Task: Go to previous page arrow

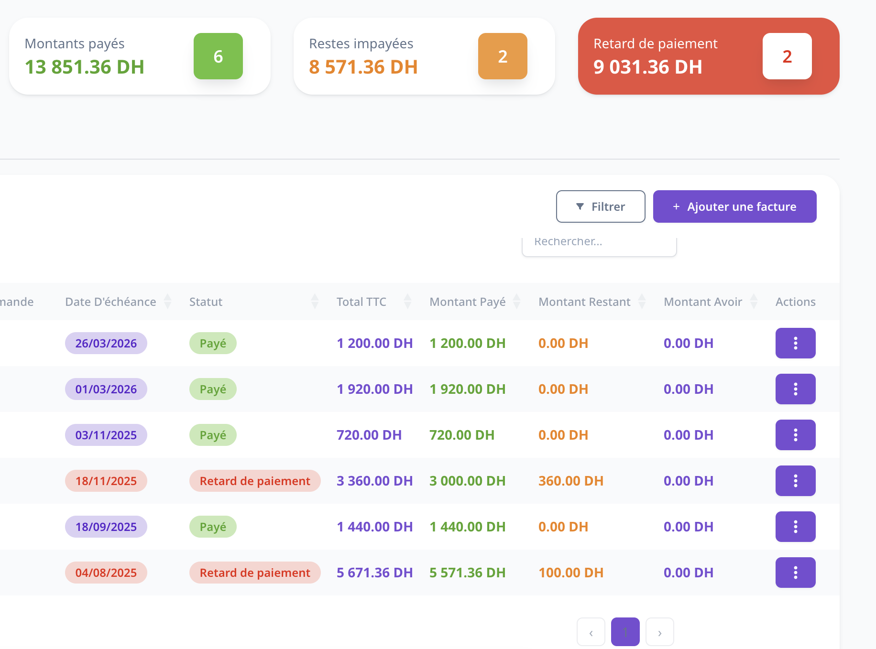Action: [x=591, y=632]
